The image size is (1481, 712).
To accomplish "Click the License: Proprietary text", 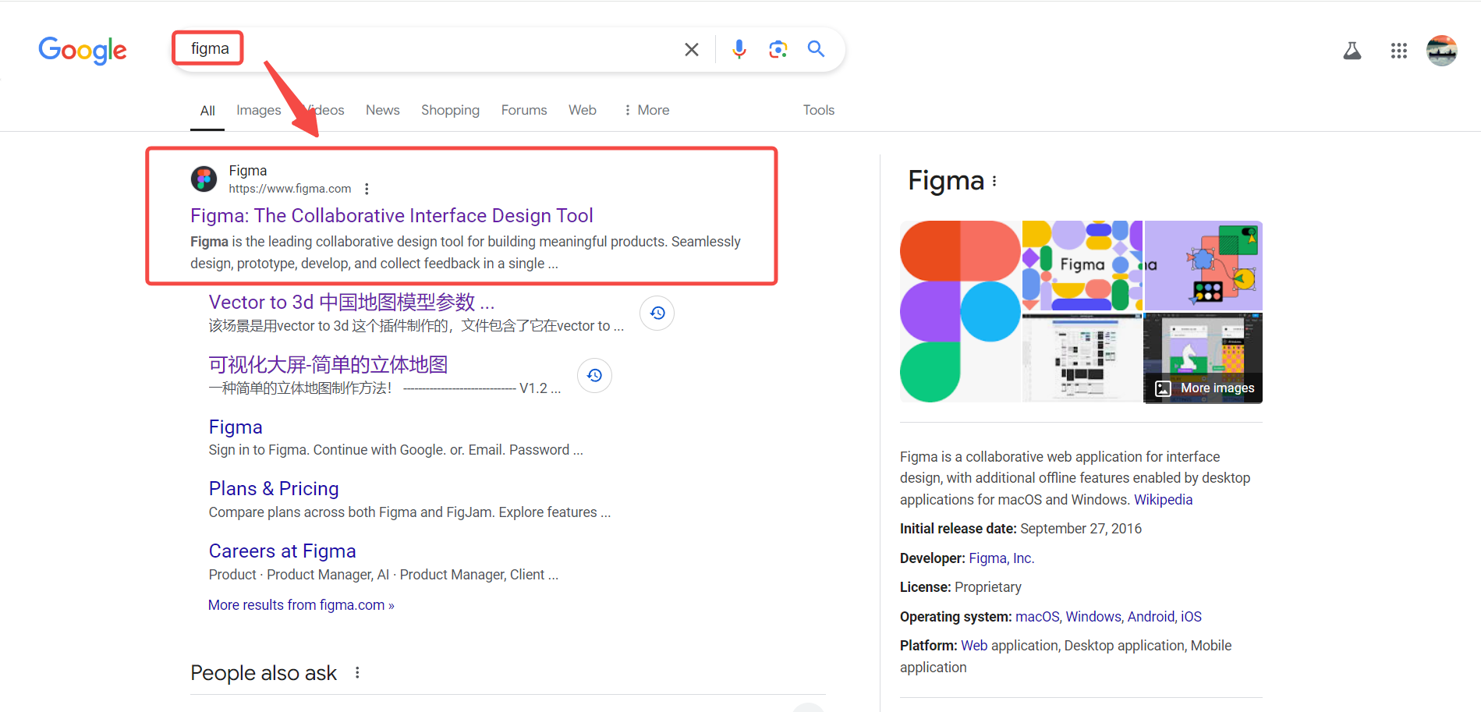I will (961, 587).
